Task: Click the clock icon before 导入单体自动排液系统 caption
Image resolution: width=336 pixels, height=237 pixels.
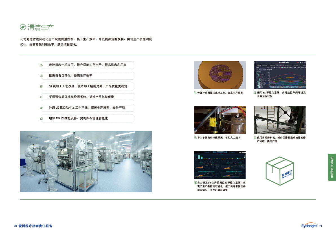Action: 195,138
